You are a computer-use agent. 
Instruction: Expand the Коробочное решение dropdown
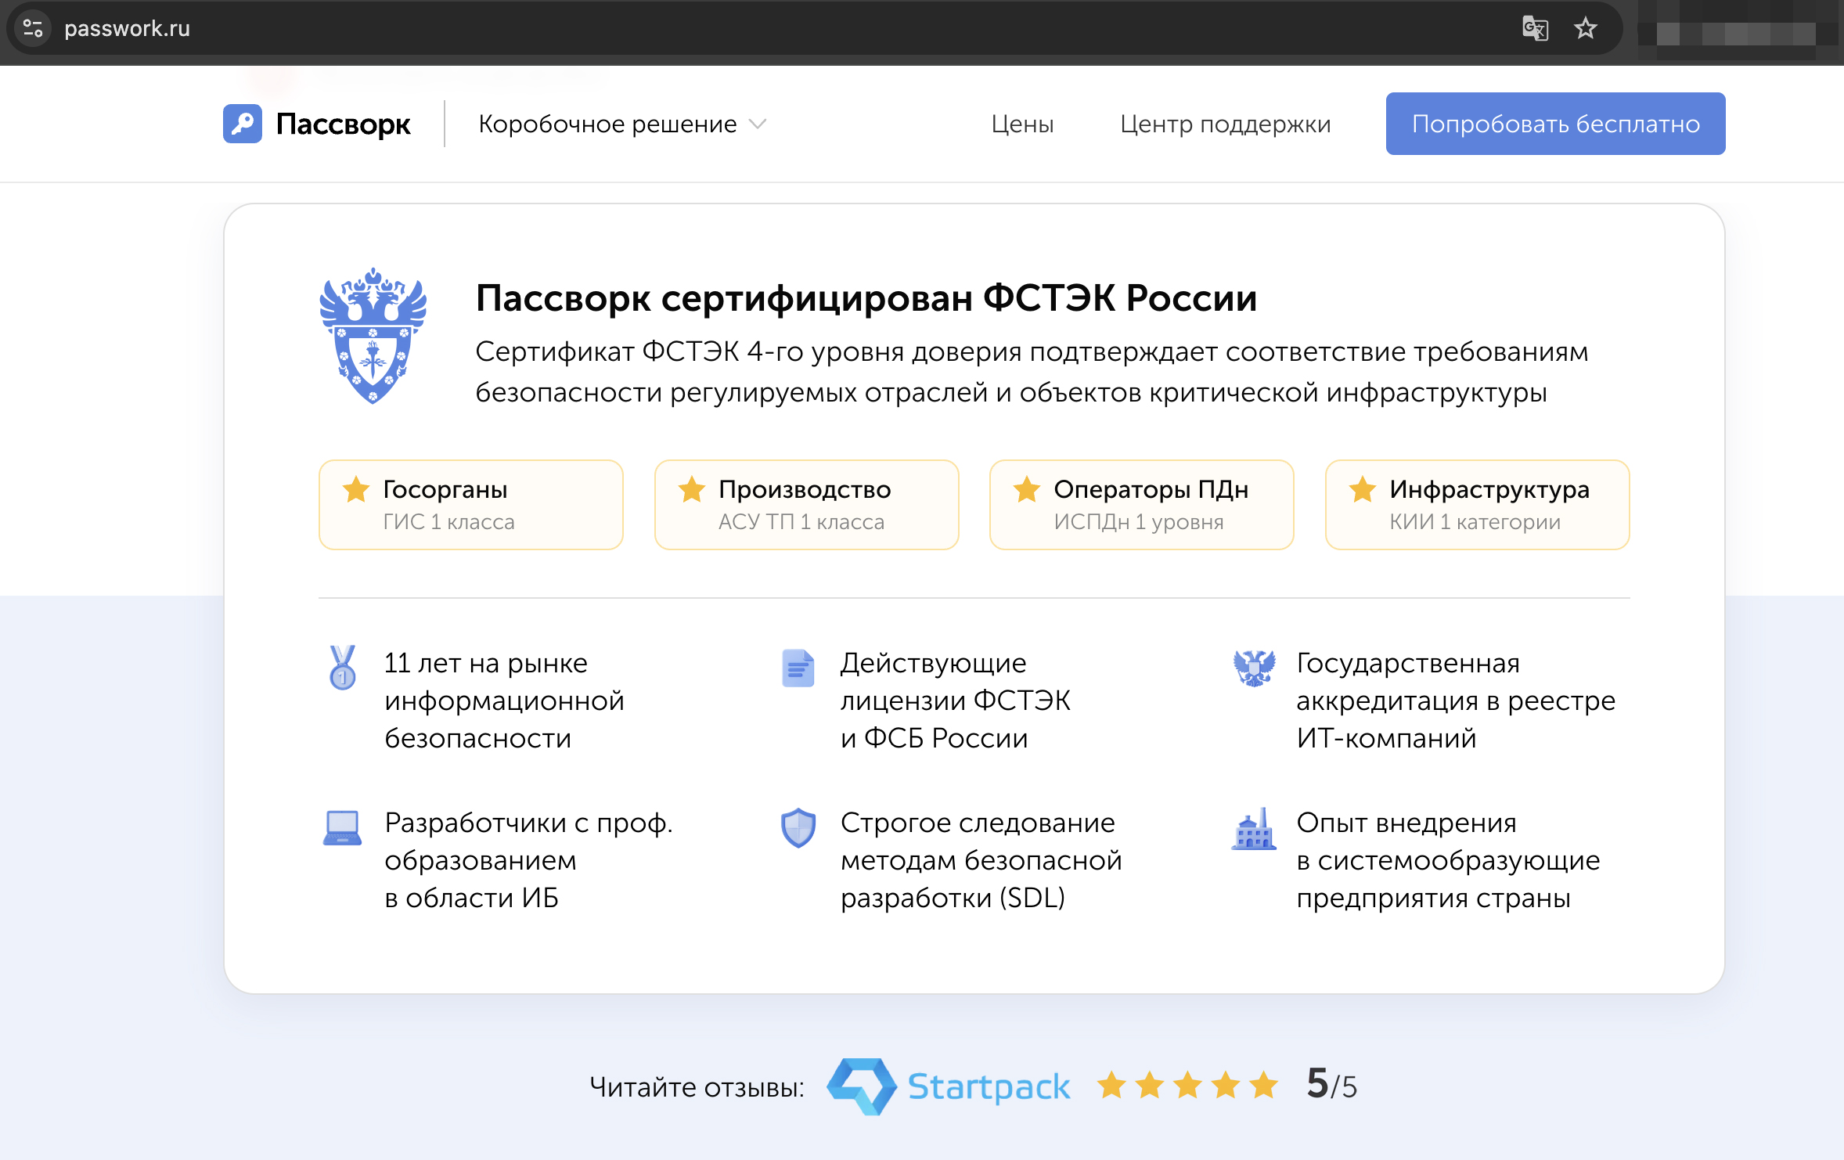tap(622, 124)
